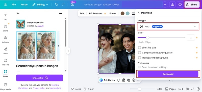Open the Resize menu
The height and width of the screenshot is (92, 202).
click(x=24, y=5)
